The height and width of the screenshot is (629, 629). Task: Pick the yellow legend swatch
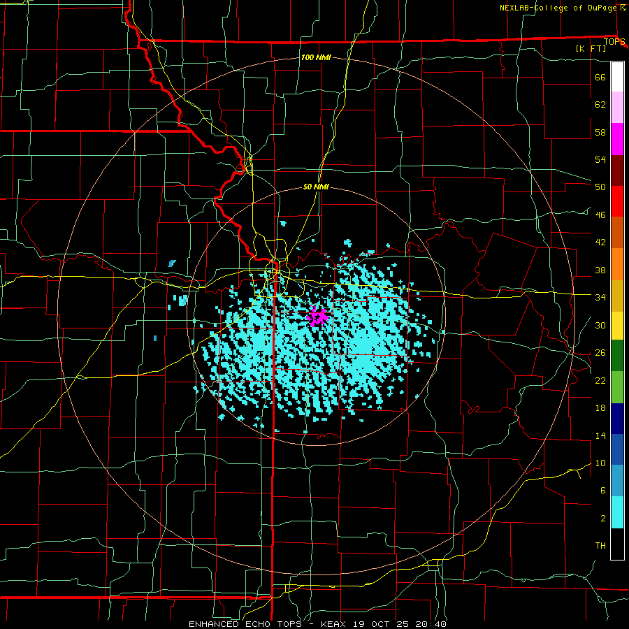tap(617, 326)
